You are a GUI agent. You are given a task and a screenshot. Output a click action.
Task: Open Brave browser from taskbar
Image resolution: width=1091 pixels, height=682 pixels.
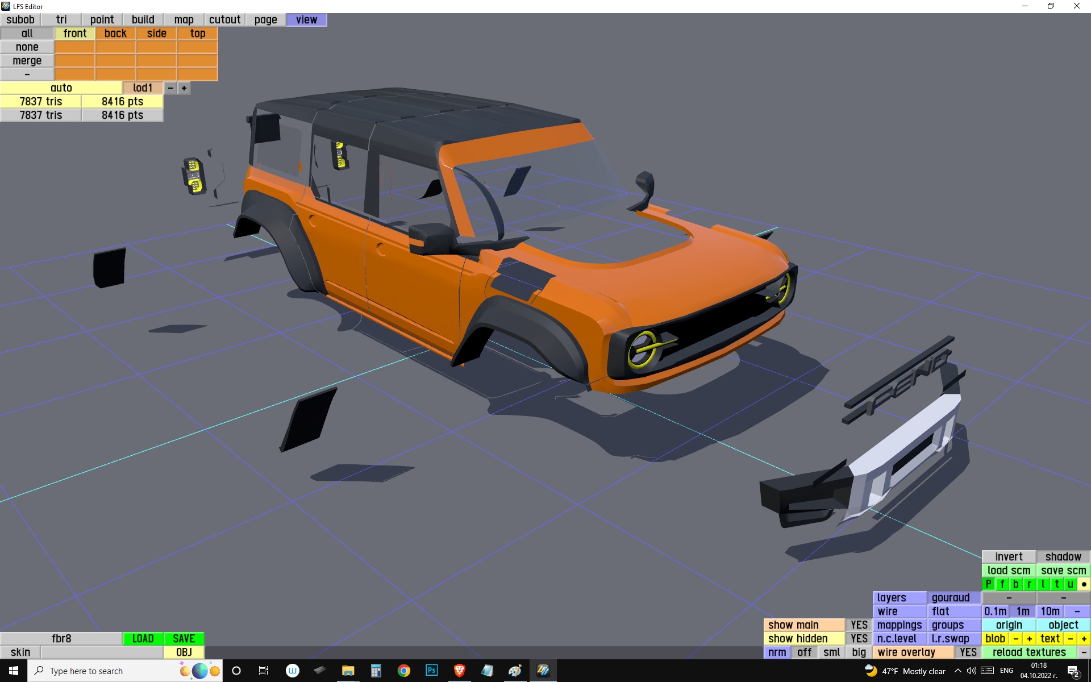pyautogui.click(x=459, y=671)
